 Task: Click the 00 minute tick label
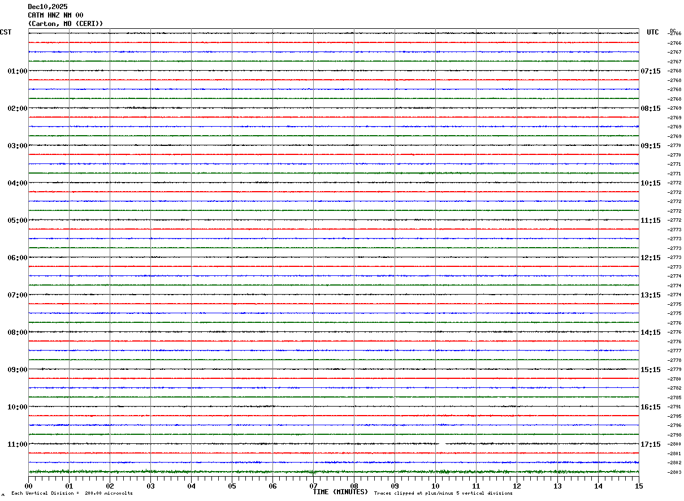point(29,486)
